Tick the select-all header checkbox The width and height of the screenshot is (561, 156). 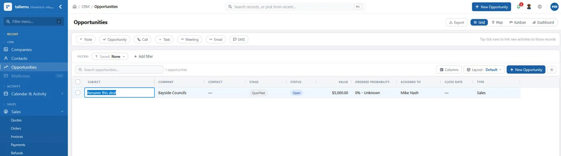click(x=78, y=82)
